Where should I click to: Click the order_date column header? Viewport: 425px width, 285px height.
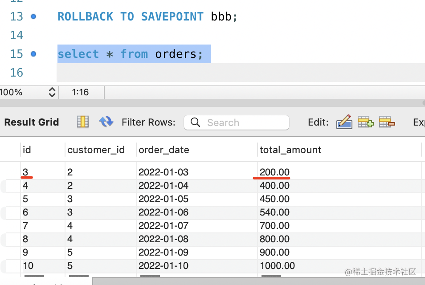pos(164,150)
